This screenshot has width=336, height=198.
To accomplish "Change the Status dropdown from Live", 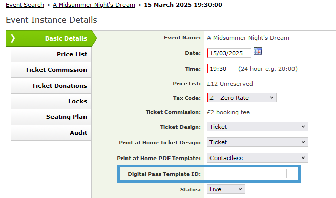I will coord(226,189).
